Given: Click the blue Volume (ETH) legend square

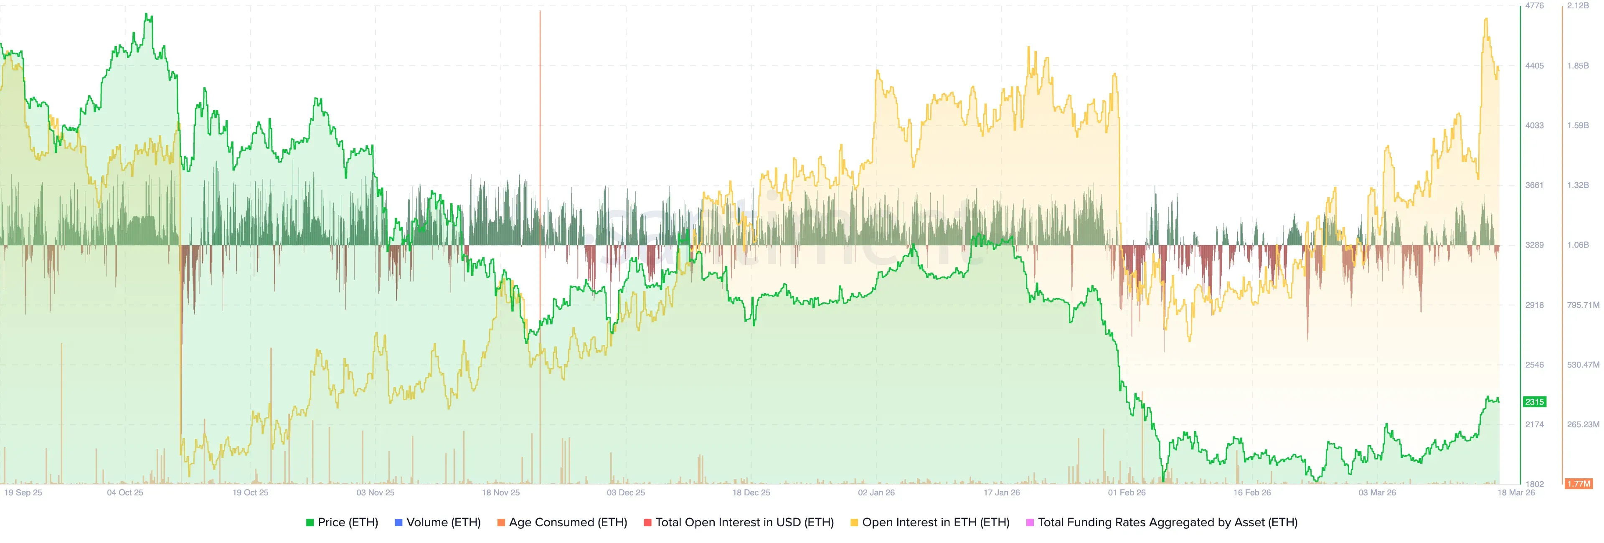Looking at the screenshot, I should pyautogui.click(x=398, y=523).
